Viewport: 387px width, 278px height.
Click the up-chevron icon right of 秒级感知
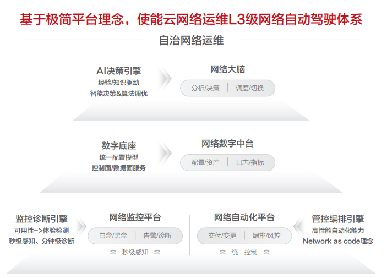pyautogui.click(x=157, y=252)
